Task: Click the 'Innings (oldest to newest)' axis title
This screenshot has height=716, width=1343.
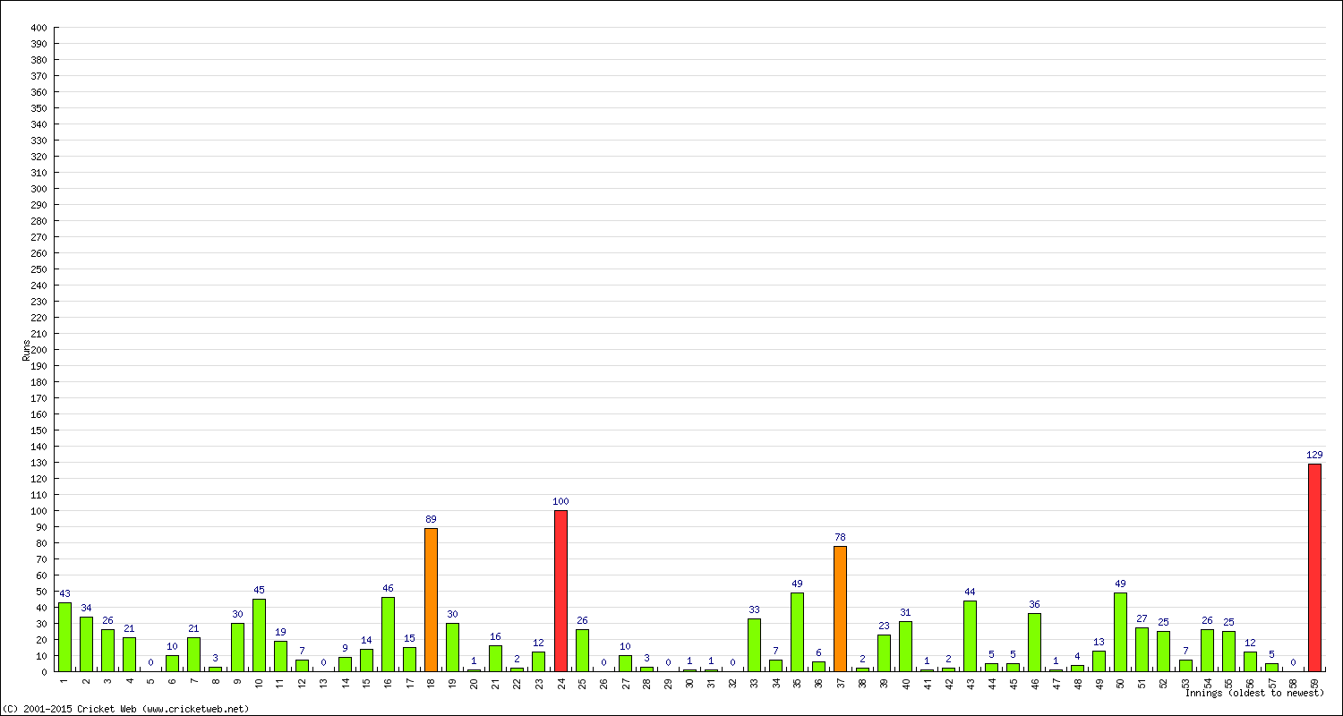Action: [x=1254, y=693]
